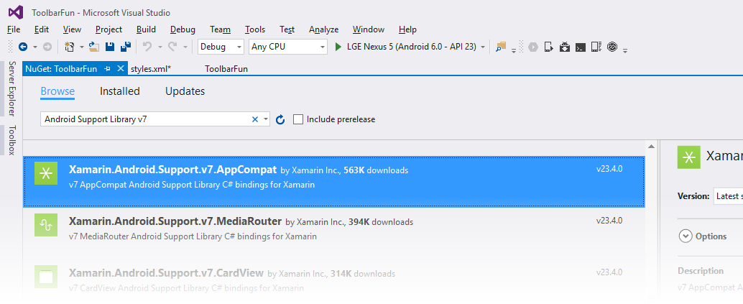This screenshot has height=304, width=743.
Task: Open the View menu
Action: (72, 29)
